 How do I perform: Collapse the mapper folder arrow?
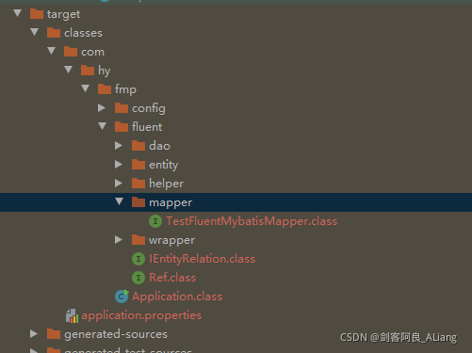point(120,201)
